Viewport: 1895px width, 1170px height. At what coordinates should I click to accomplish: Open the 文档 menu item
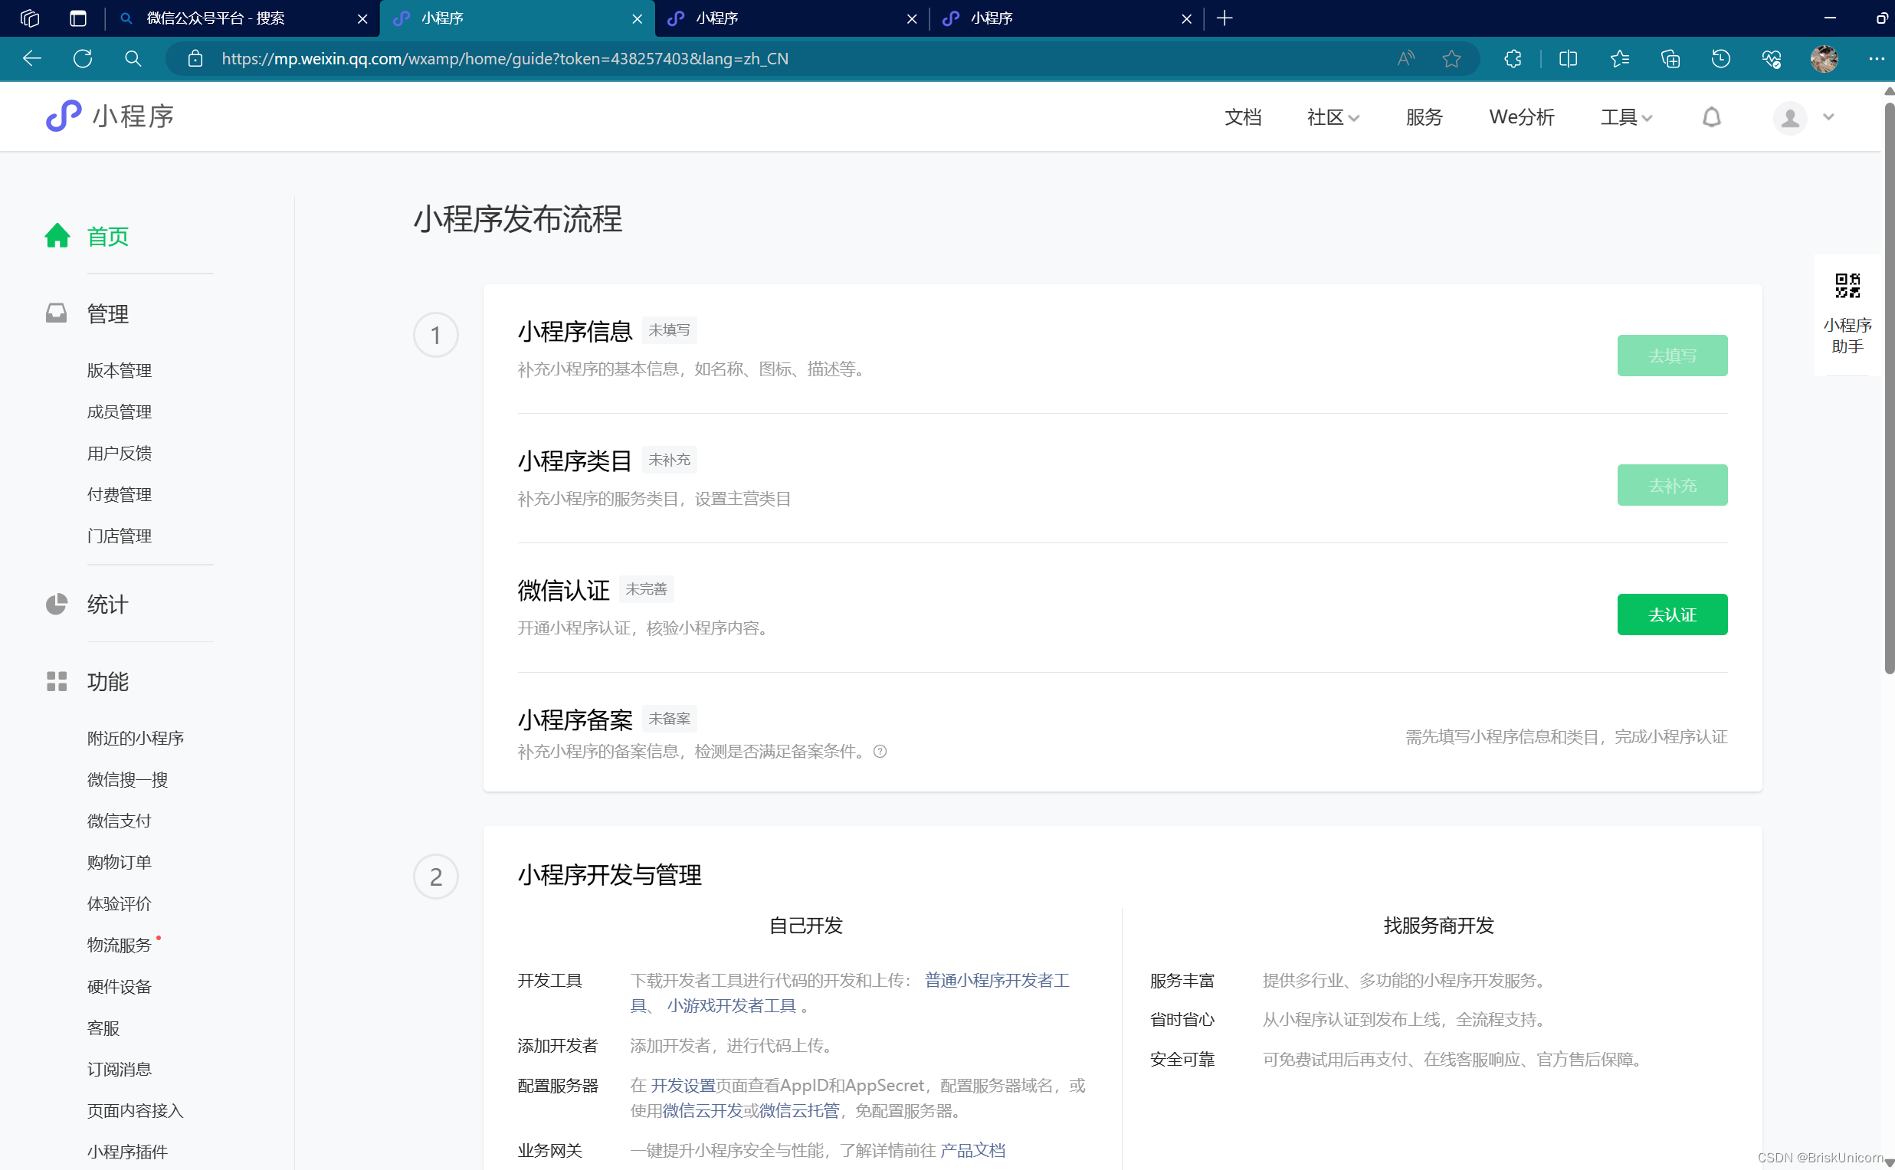1243,118
